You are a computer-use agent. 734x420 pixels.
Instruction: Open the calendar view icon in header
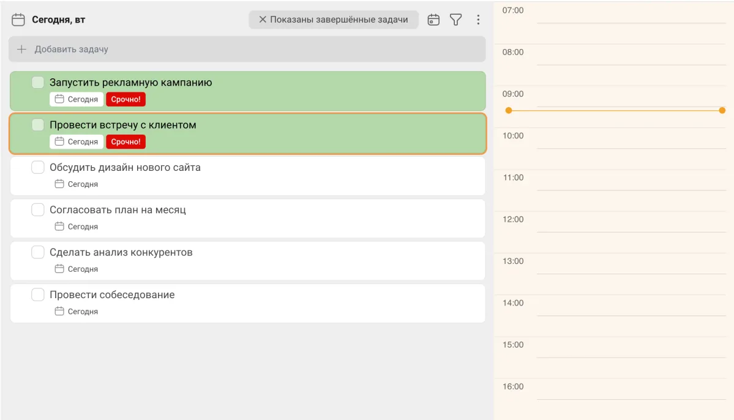[x=433, y=20]
